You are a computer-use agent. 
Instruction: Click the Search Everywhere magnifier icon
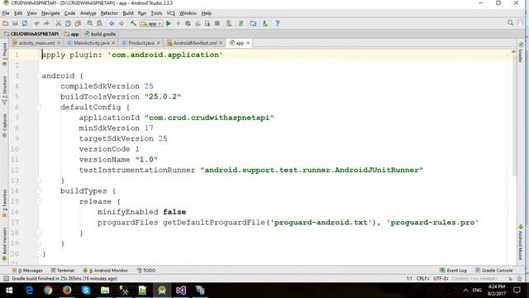click(510, 22)
